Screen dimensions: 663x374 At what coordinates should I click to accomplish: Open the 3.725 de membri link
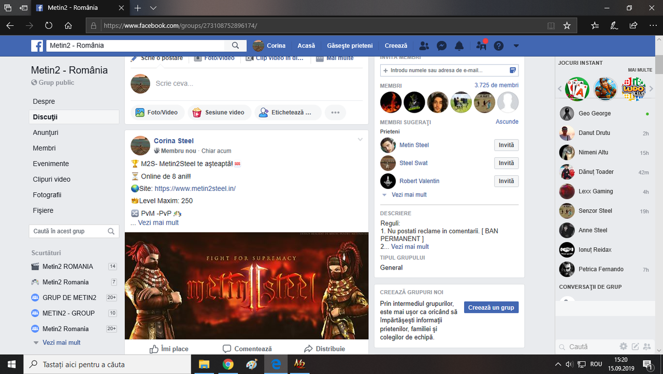(496, 85)
